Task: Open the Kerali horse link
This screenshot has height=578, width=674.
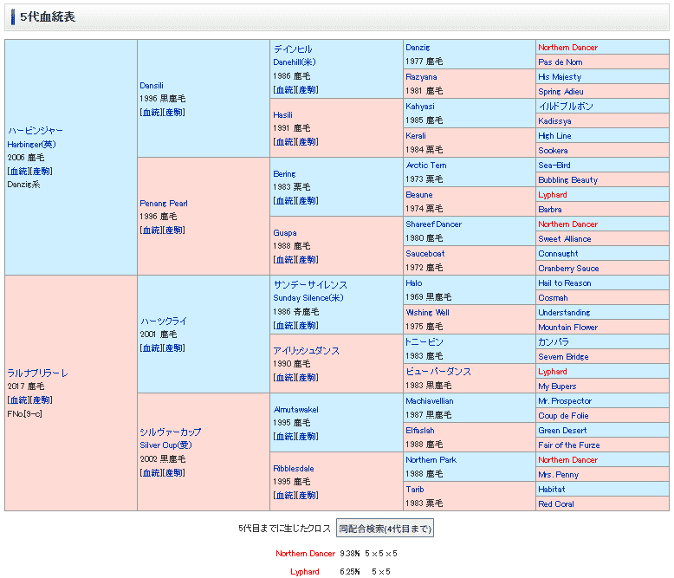Action: coord(416,136)
